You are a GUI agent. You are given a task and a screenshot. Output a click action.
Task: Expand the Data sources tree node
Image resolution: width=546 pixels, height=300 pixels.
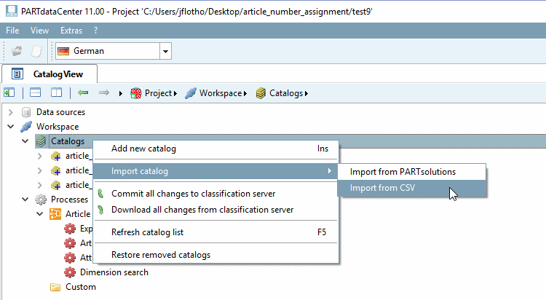[11, 112]
